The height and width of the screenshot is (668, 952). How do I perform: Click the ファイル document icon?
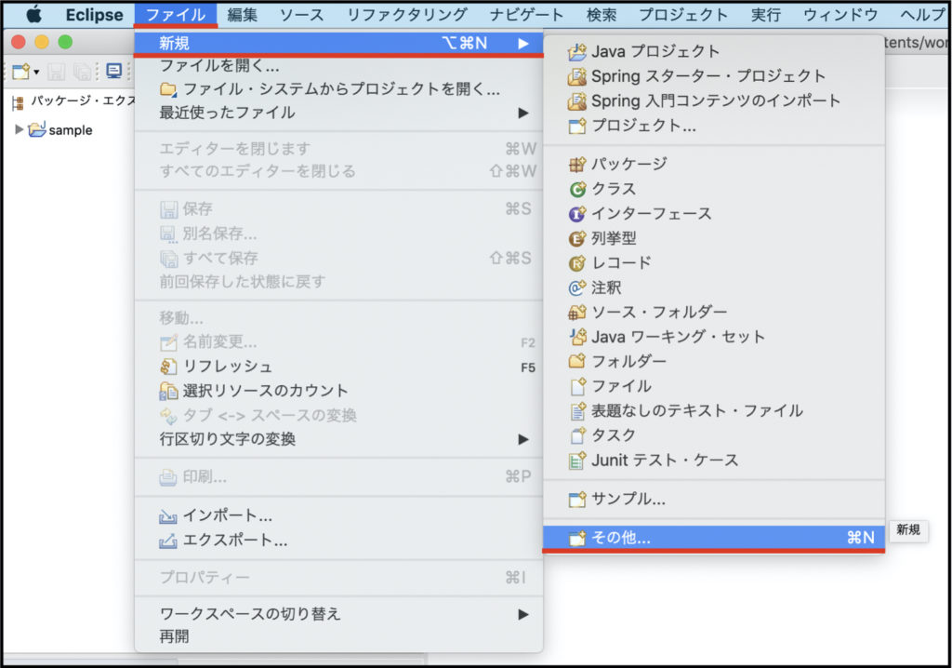click(x=577, y=386)
